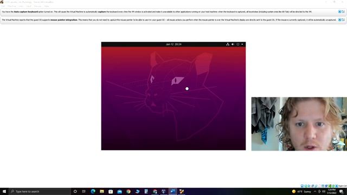Click the Ubuntu power icon
Viewport: 347px width, 195px height.
pyautogui.click(x=238, y=44)
